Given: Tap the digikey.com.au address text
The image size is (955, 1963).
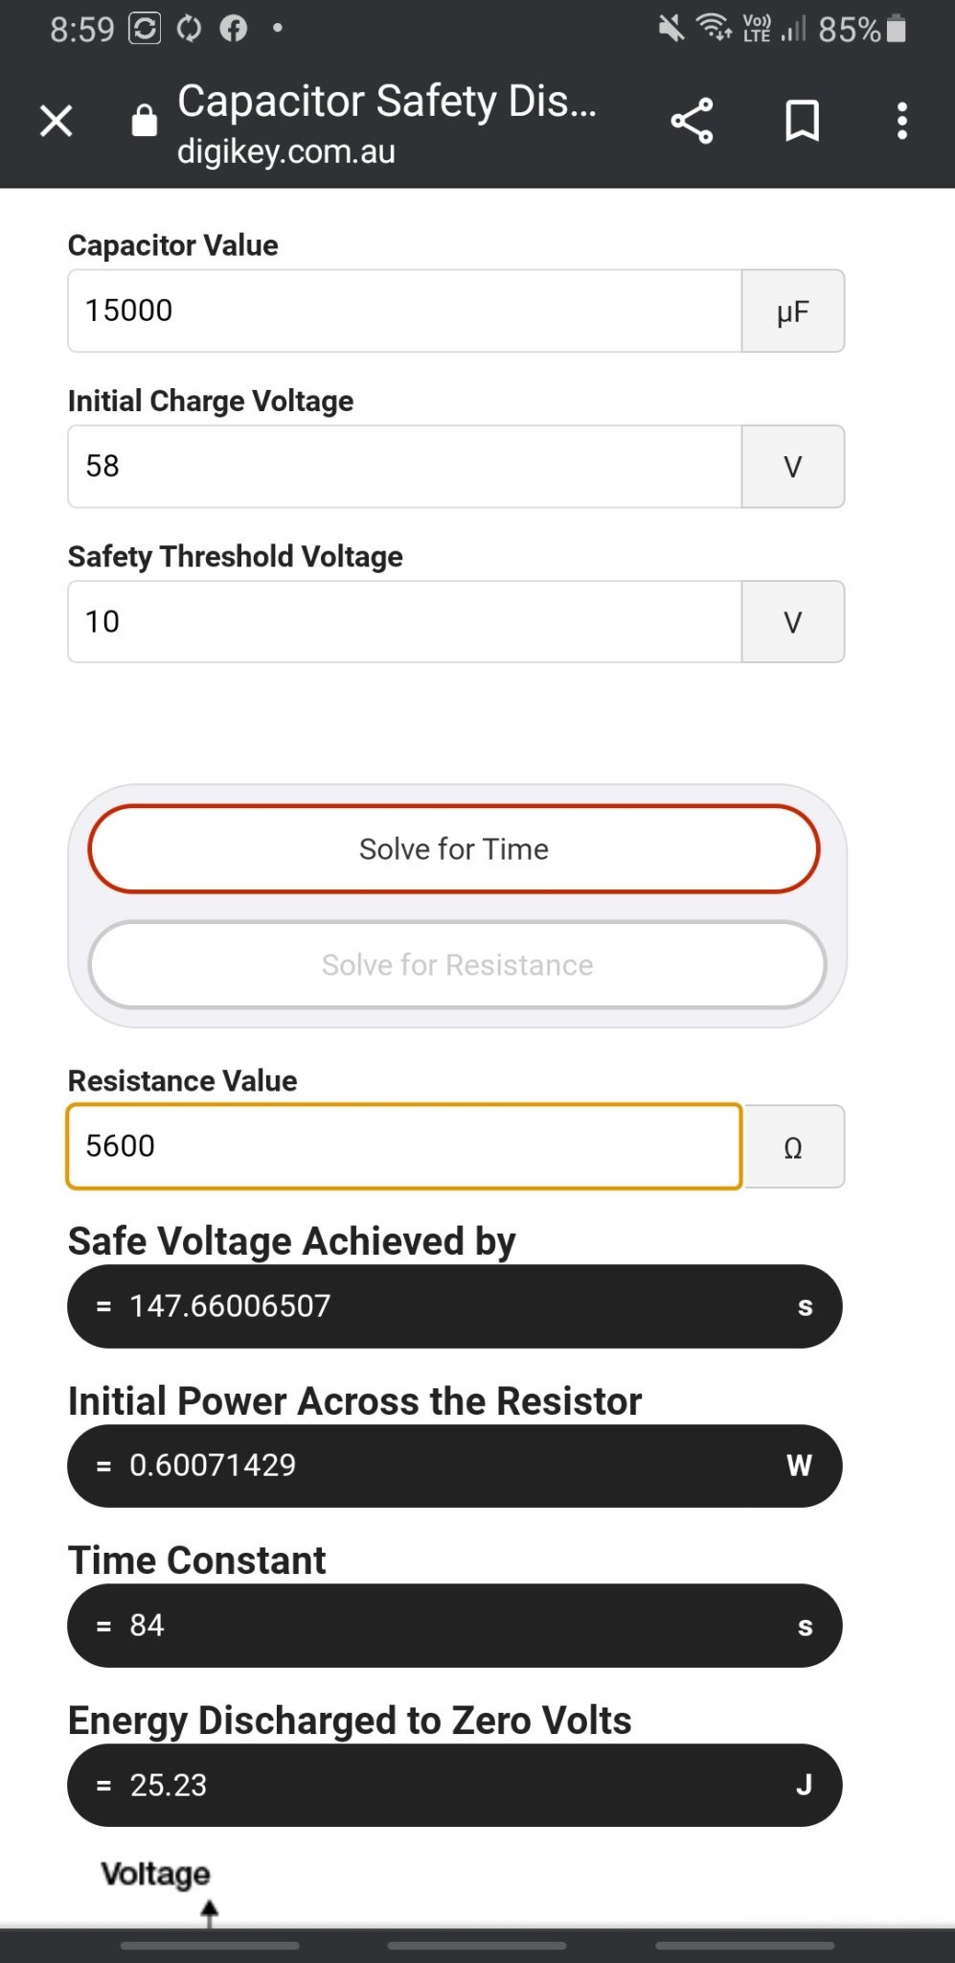Looking at the screenshot, I should click(x=286, y=151).
